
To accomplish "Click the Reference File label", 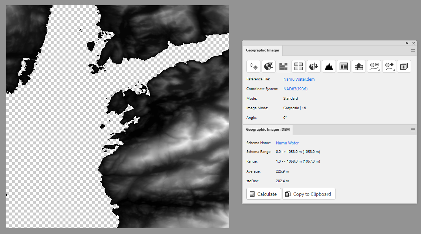I will [x=258, y=79].
